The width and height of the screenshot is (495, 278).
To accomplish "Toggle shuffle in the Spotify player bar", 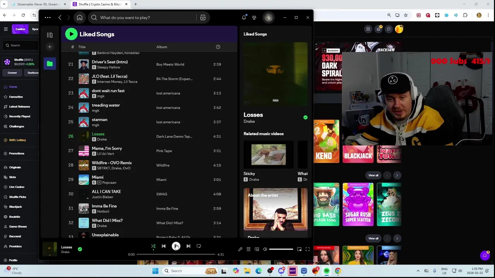I will coord(153,246).
